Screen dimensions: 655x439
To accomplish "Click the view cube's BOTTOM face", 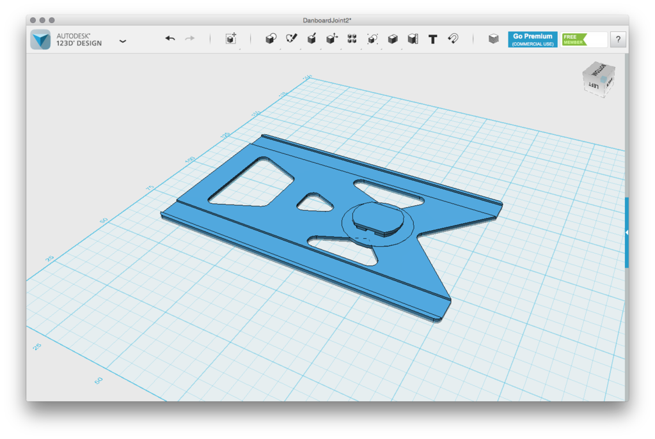I will point(599,70).
